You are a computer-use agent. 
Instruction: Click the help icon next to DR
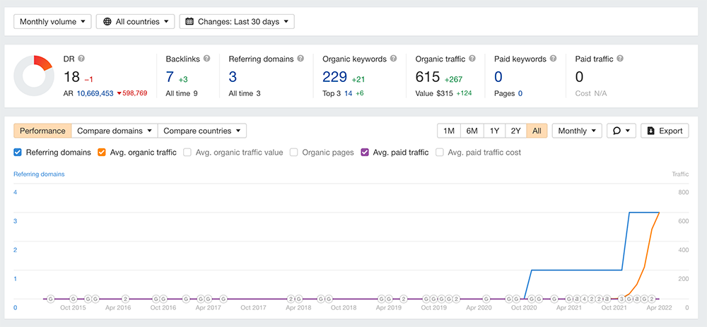81,59
